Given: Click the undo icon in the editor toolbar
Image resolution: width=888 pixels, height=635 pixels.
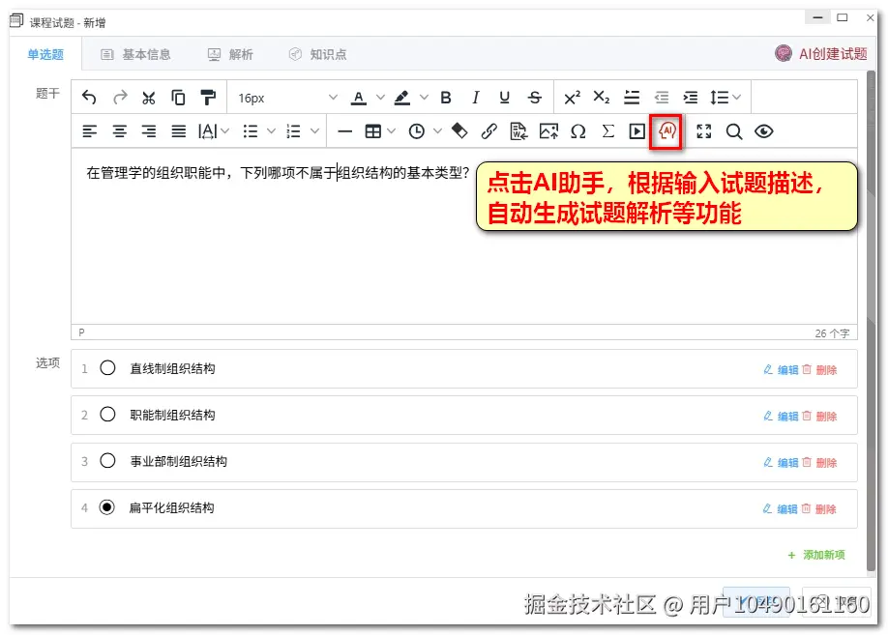Looking at the screenshot, I should [x=89, y=98].
